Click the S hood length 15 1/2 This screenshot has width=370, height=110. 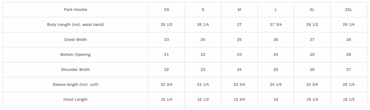point(203,100)
